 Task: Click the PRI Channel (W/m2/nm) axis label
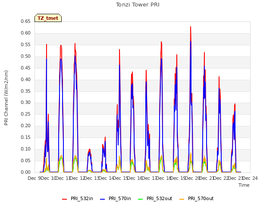6,98
